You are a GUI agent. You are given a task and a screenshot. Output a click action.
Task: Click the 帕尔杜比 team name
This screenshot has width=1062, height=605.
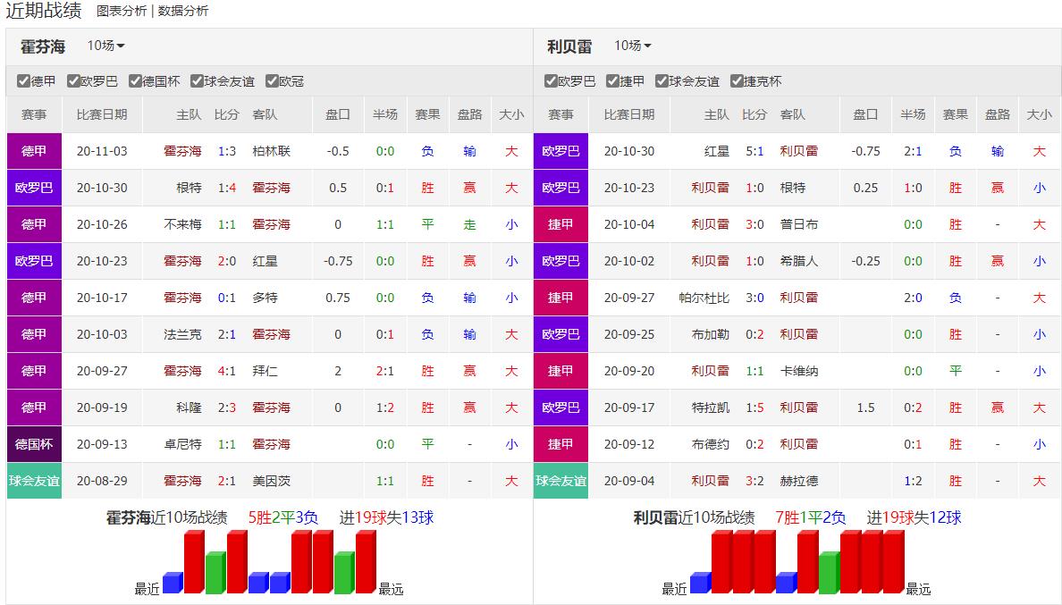tap(704, 298)
